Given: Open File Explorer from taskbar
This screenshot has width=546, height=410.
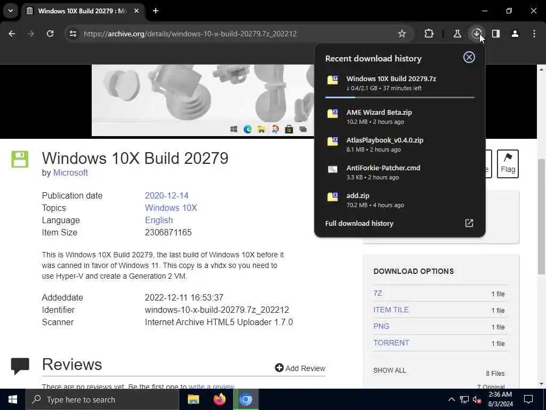Looking at the screenshot, I should click(x=193, y=399).
